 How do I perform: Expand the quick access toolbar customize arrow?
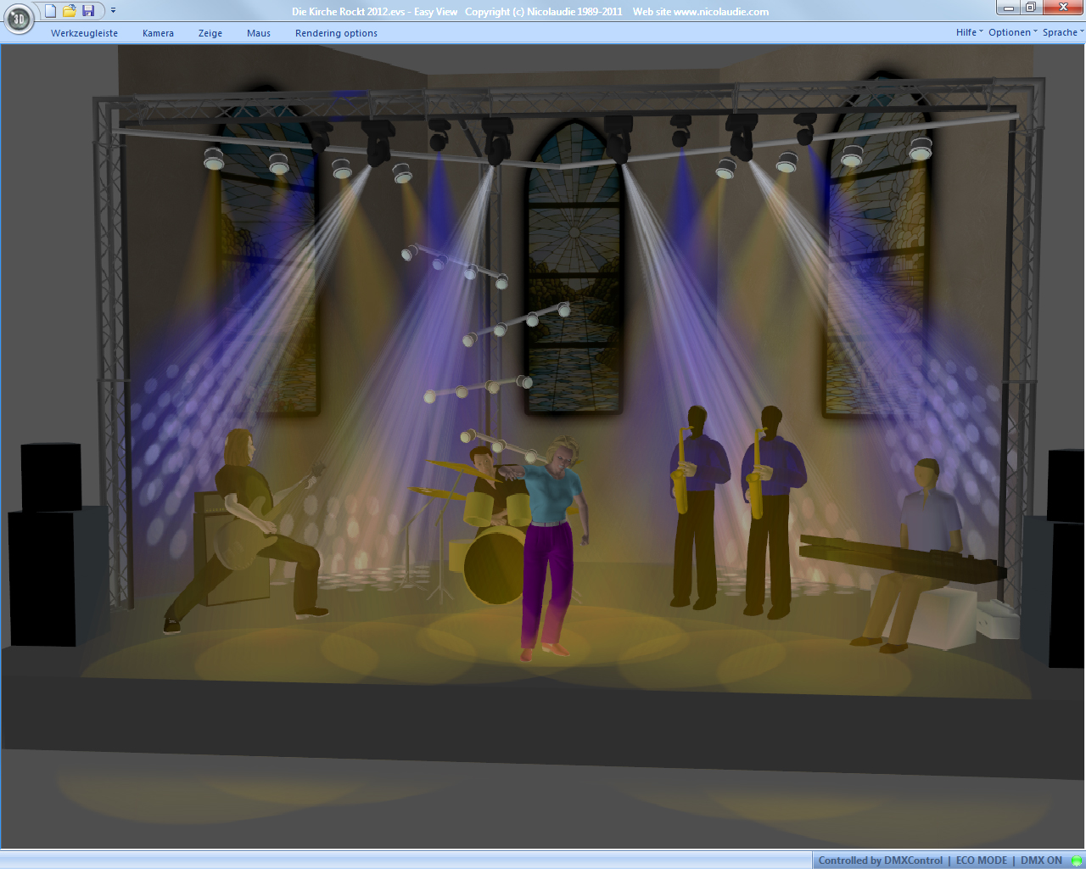tap(113, 11)
